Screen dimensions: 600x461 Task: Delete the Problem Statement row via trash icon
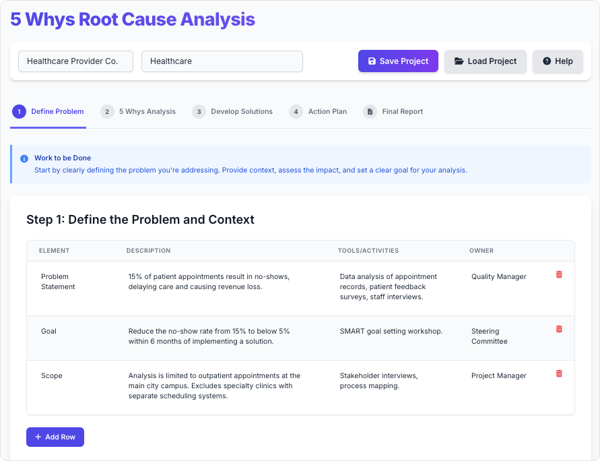click(559, 274)
